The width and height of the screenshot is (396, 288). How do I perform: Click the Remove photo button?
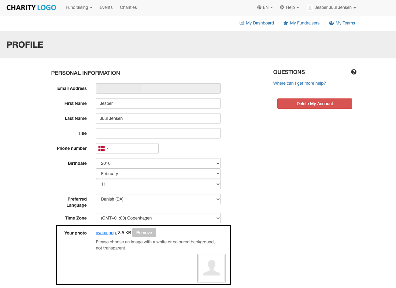(144, 233)
